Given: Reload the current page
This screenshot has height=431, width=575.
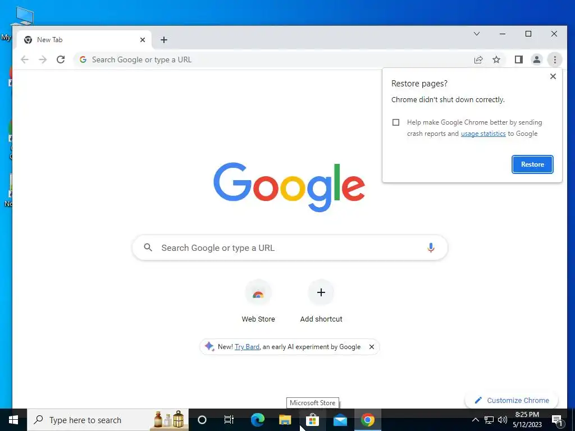Looking at the screenshot, I should tap(61, 59).
